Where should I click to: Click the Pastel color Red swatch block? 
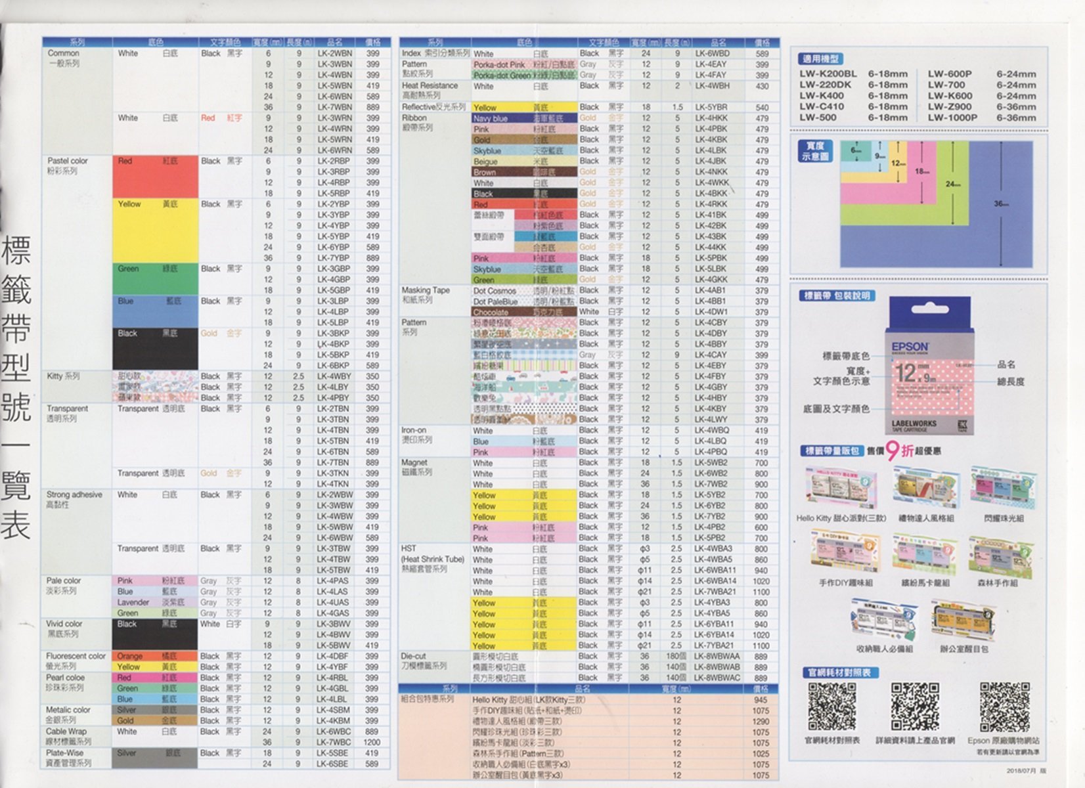coord(155,177)
